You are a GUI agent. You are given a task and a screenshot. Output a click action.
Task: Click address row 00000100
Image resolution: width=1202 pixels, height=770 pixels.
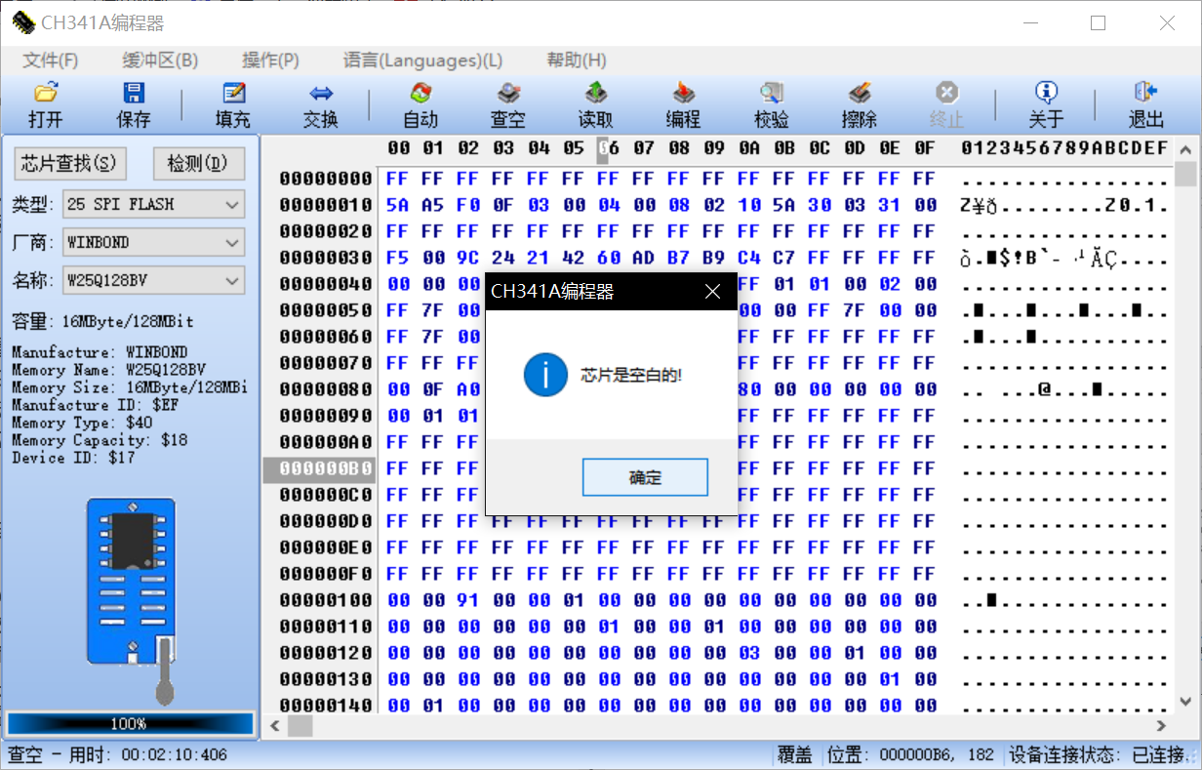point(326,600)
